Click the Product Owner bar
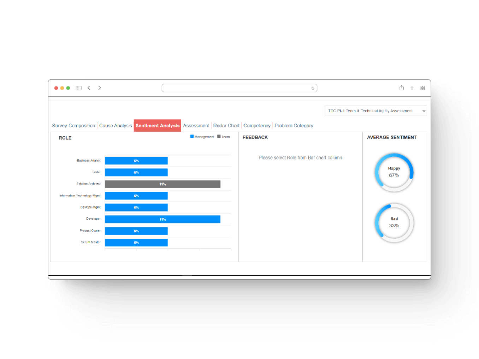479x359 pixels. pyautogui.click(x=136, y=231)
